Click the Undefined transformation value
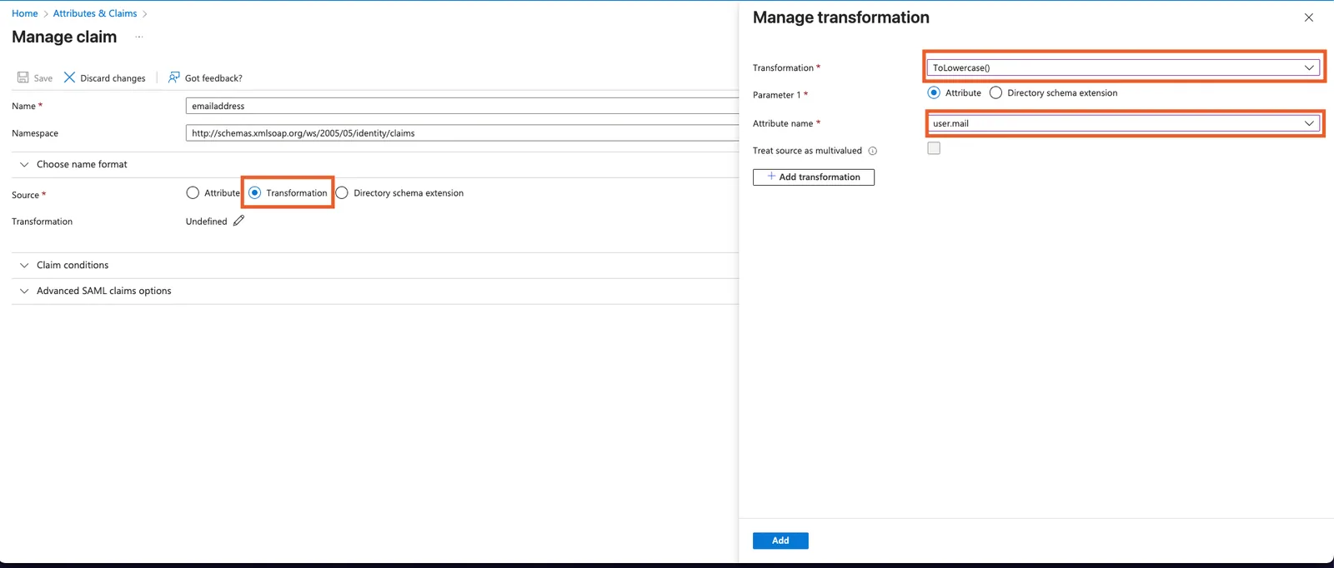This screenshot has height=568, width=1334. pyautogui.click(x=206, y=222)
